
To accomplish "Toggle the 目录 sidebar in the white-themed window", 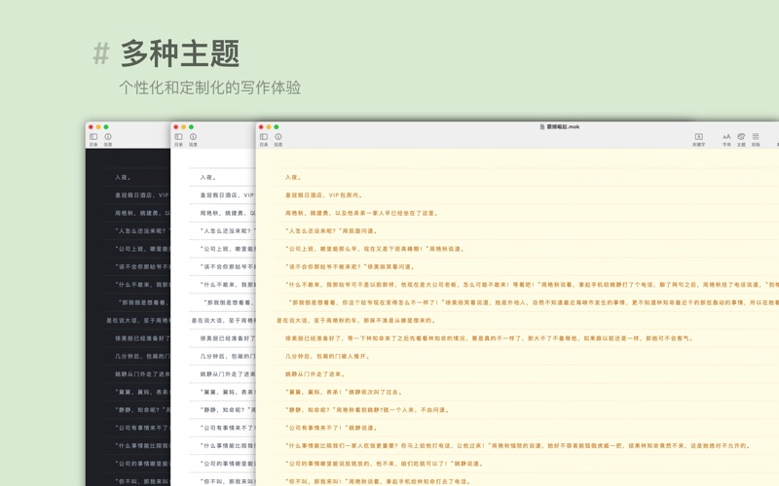I will [178, 137].
